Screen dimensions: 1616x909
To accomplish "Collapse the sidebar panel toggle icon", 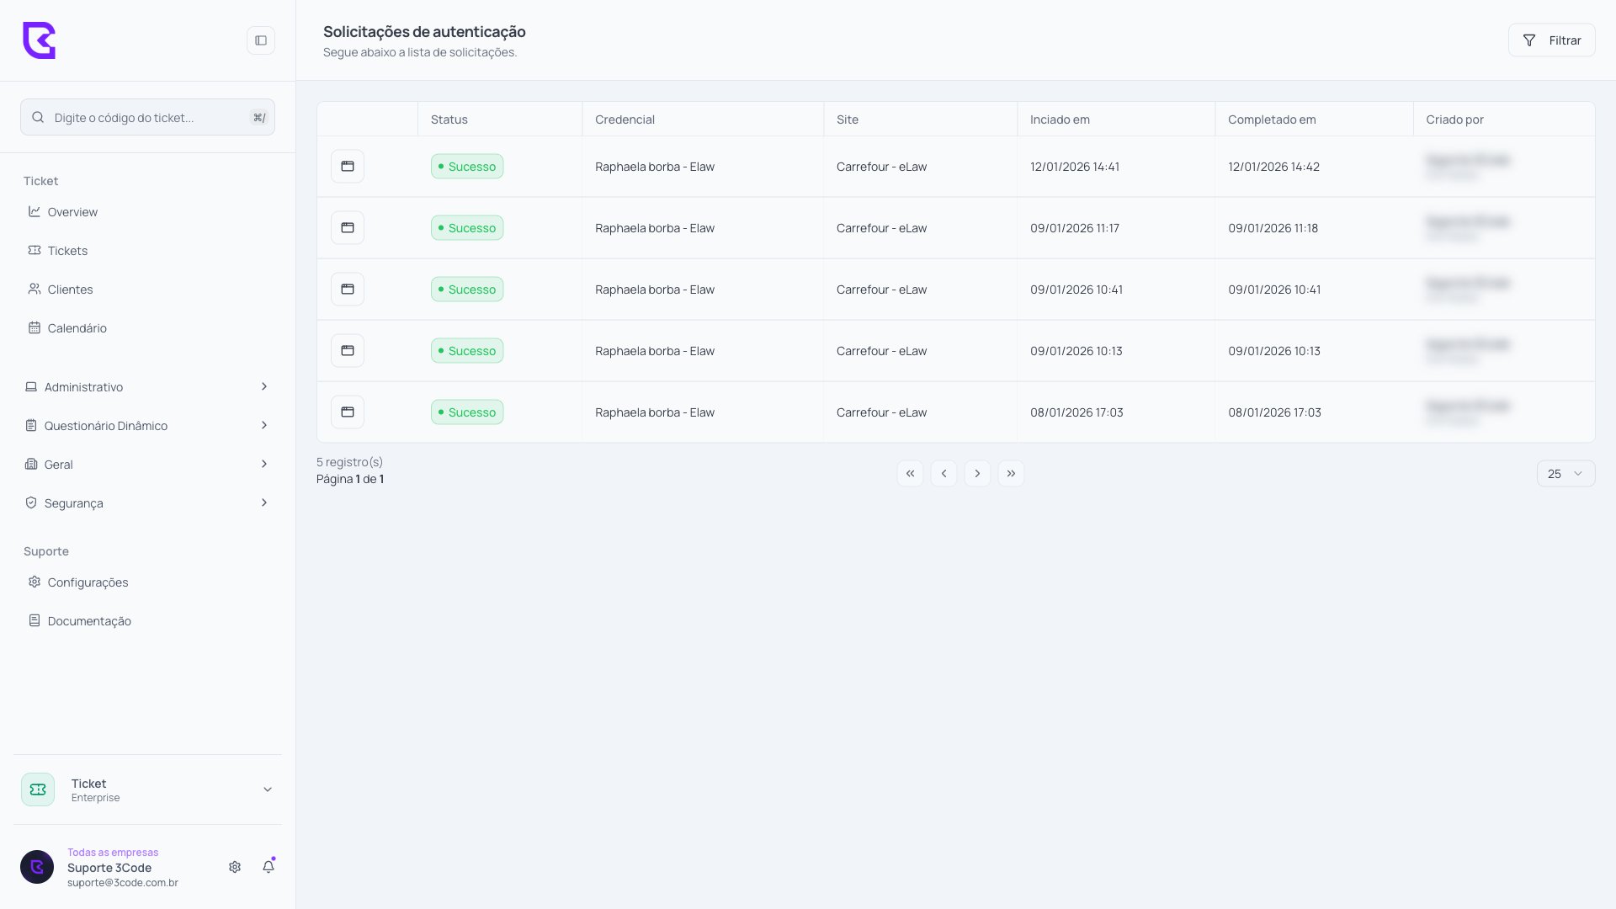I will pos(261,40).
